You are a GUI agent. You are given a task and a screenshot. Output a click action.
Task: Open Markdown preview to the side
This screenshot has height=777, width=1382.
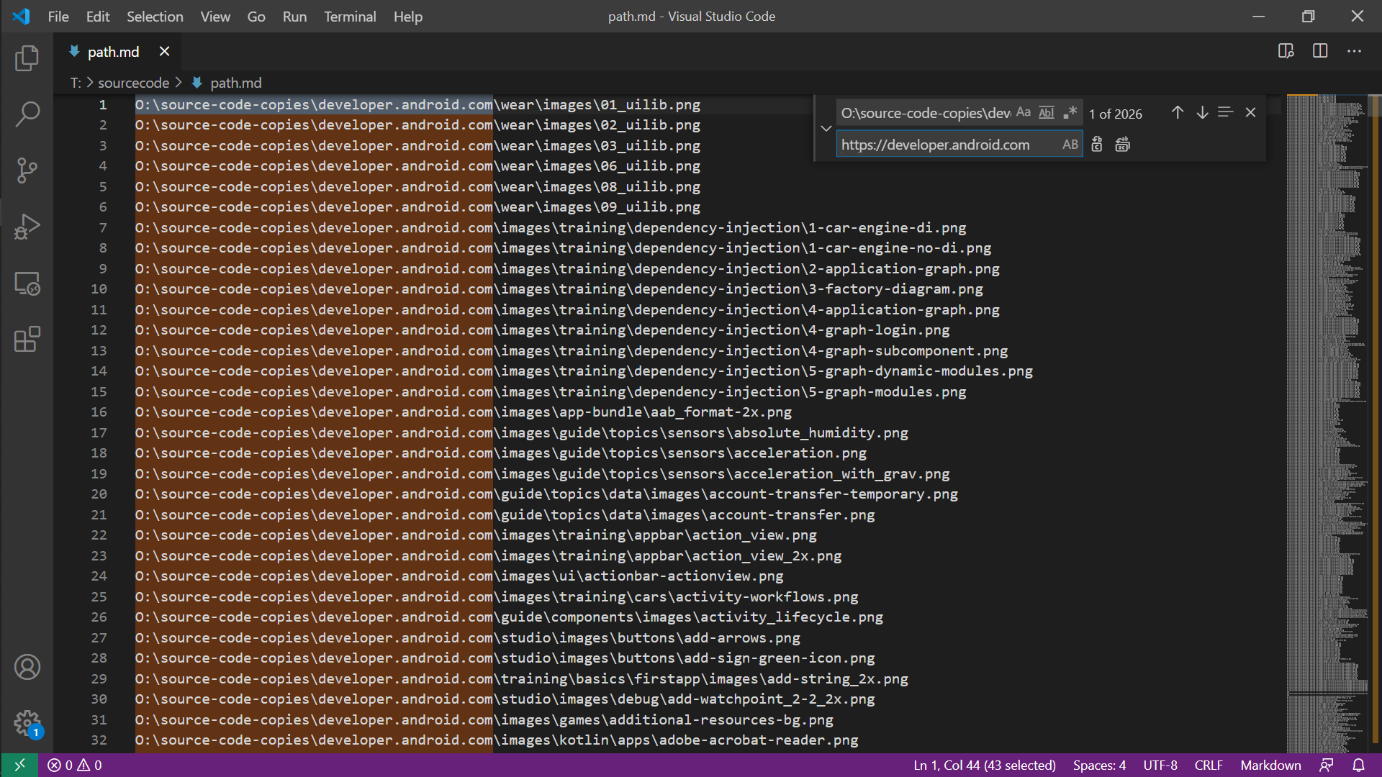coord(1286,51)
